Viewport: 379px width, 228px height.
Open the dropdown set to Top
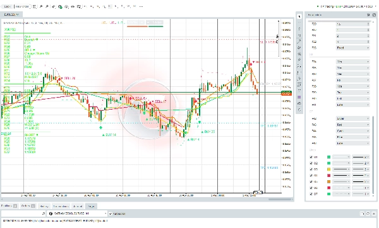click(353, 93)
